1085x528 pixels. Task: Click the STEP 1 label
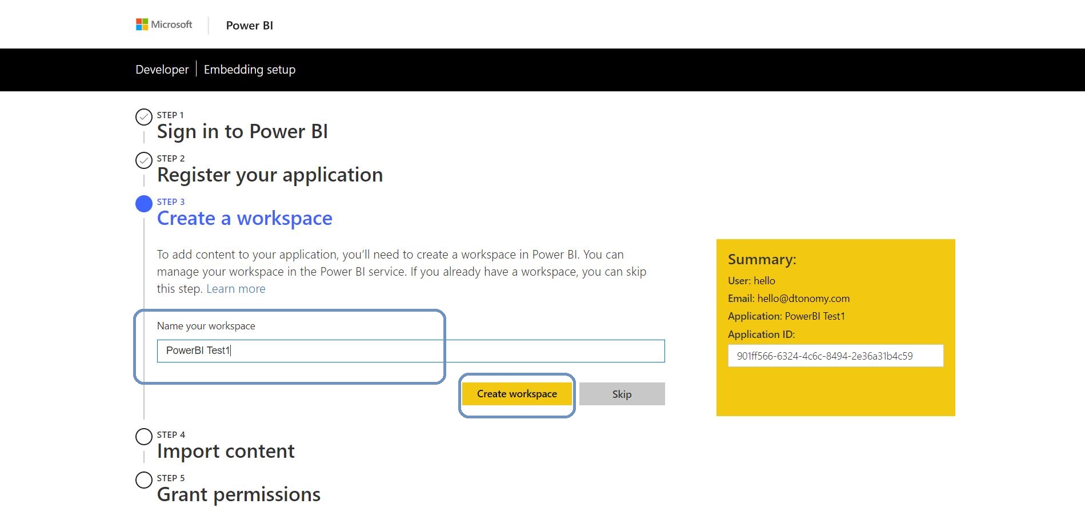pyautogui.click(x=170, y=115)
